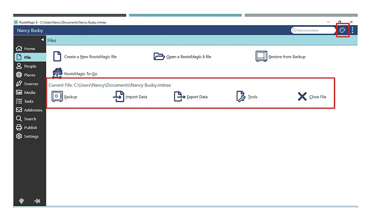Click the Tools wrench icon
Image resolution: width=371 pixels, height=208 pixels.
(241, 96)
